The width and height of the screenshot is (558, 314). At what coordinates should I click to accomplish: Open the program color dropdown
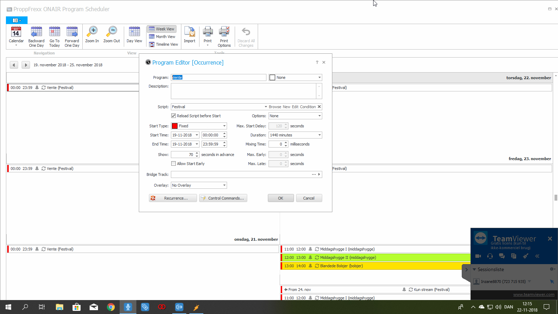[x=319, y=77]
